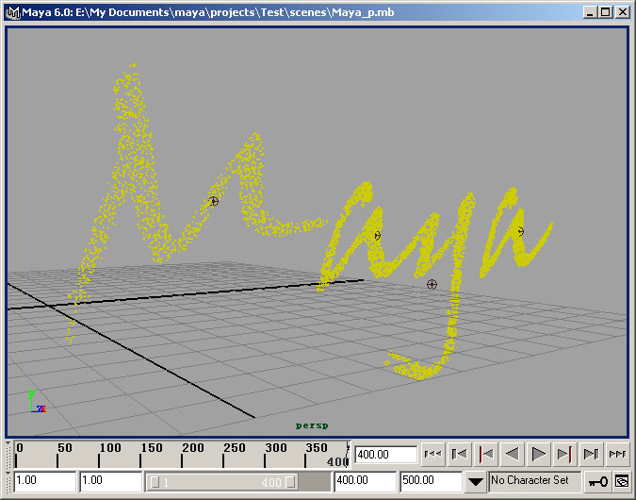Click the Maya application icon in title bar

[x=13, y=12]
